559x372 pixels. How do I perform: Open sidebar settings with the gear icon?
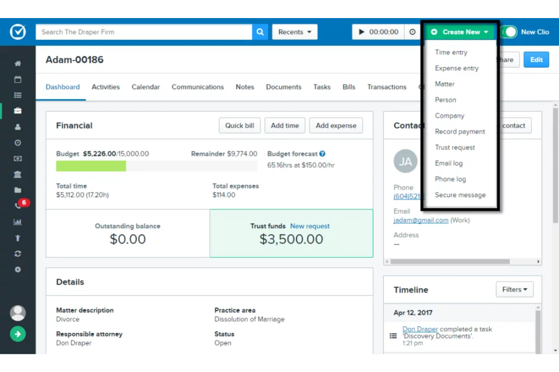tap(17, 269)
